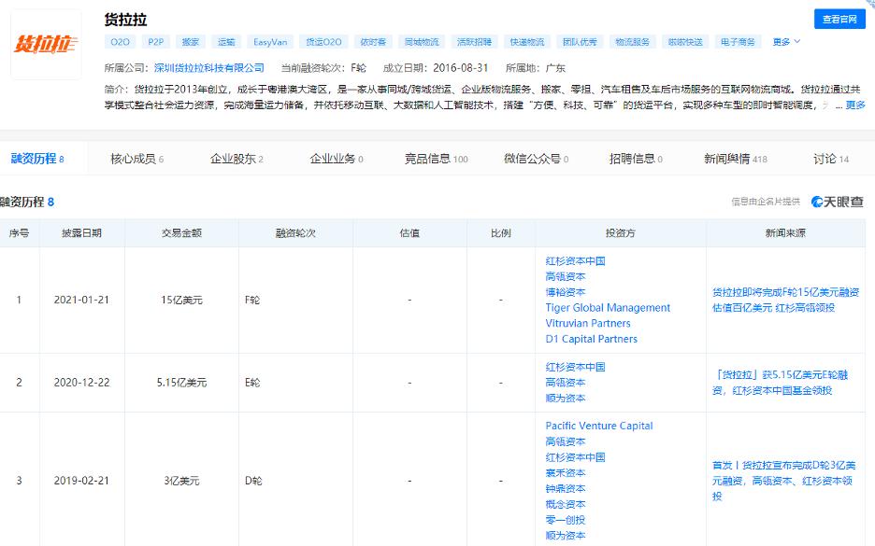Open 钟鼎资本 investor link
This screenshot has width=875, height=546.
point(566,488)
